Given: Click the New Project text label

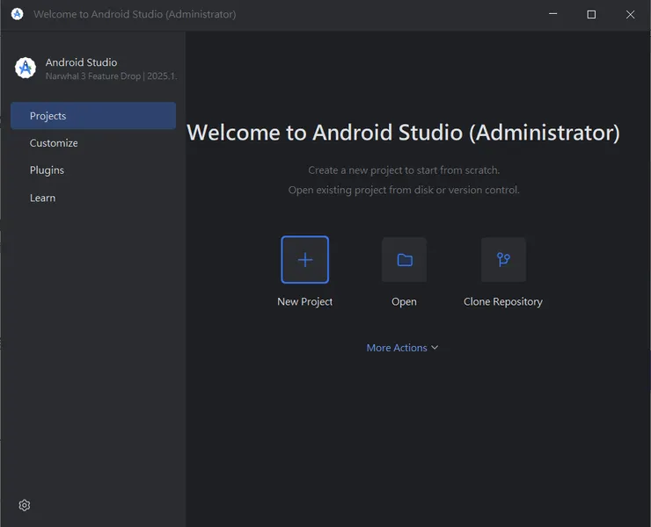Looking at the screenshot, I should pos(304,301).
